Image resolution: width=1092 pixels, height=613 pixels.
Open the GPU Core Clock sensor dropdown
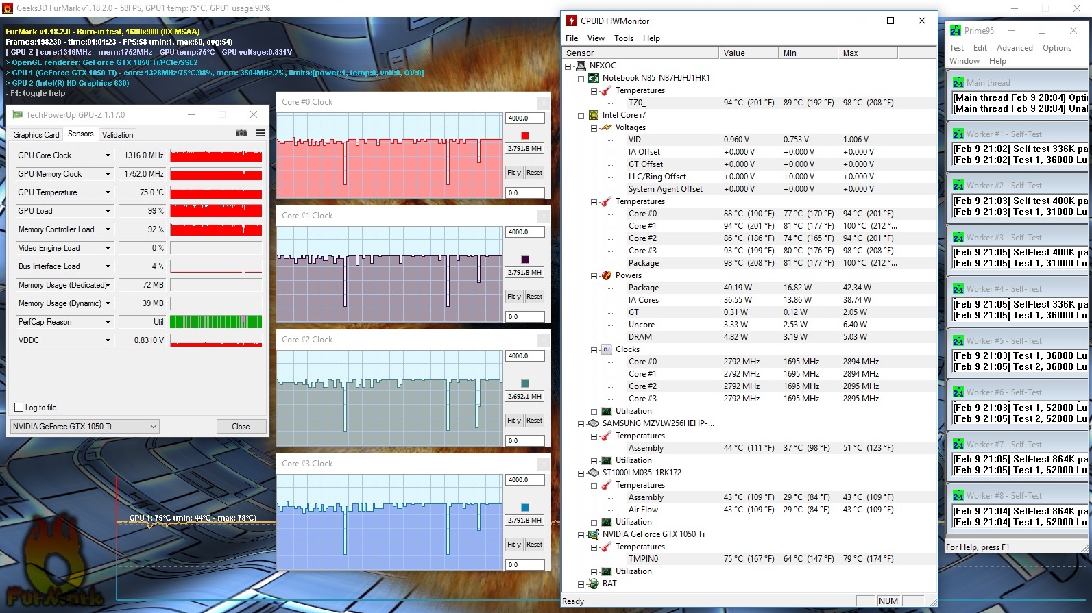(108, 155)
